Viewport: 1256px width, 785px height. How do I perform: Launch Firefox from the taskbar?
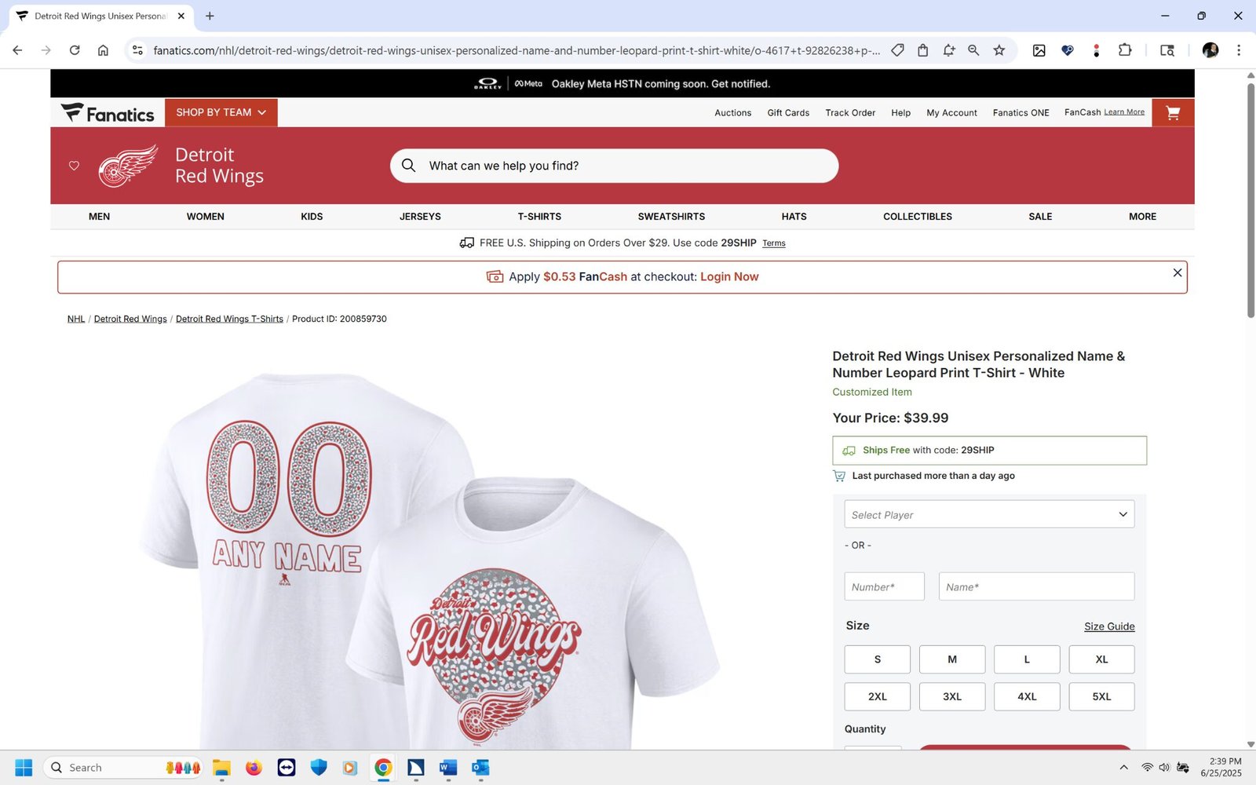point(254,768)
